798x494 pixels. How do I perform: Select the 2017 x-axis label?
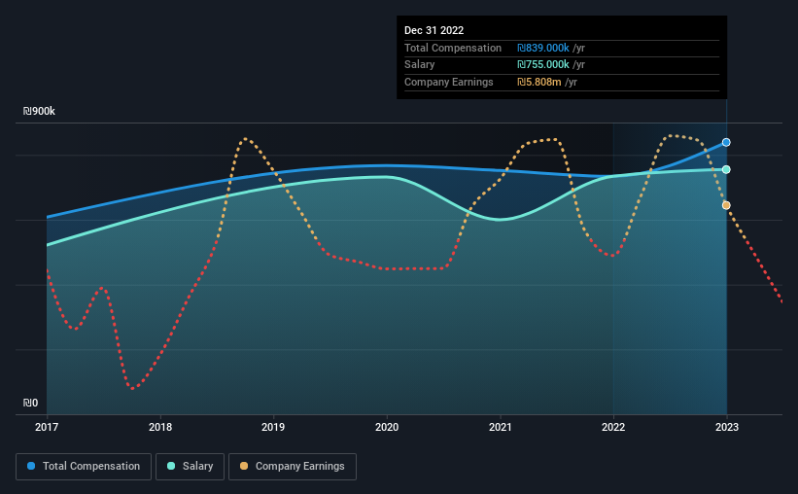(47, 427)
